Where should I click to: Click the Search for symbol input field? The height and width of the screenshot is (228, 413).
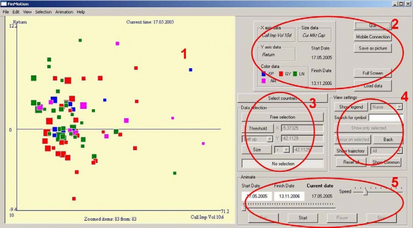tap(386, 118)
